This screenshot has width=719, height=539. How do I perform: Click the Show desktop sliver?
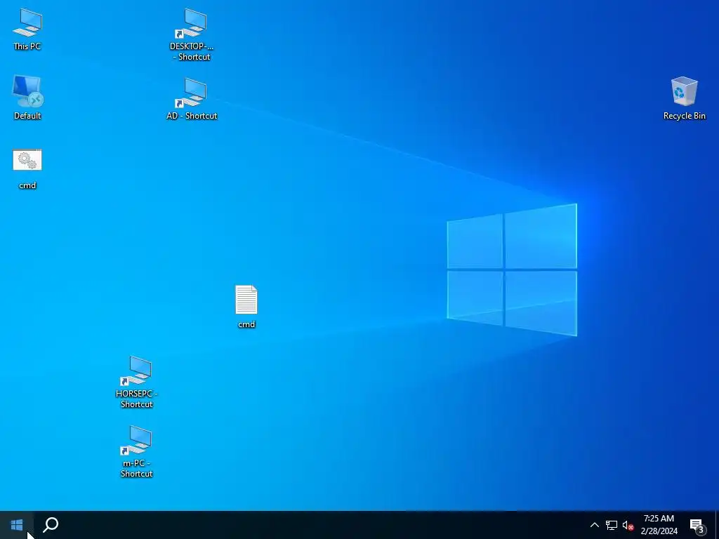[x=717, y=525]
